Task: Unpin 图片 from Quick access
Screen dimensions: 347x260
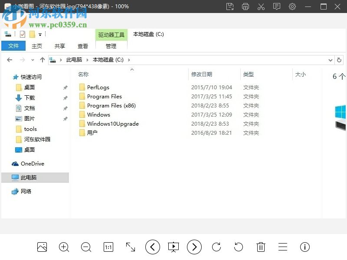Action: tap(65, 118)
